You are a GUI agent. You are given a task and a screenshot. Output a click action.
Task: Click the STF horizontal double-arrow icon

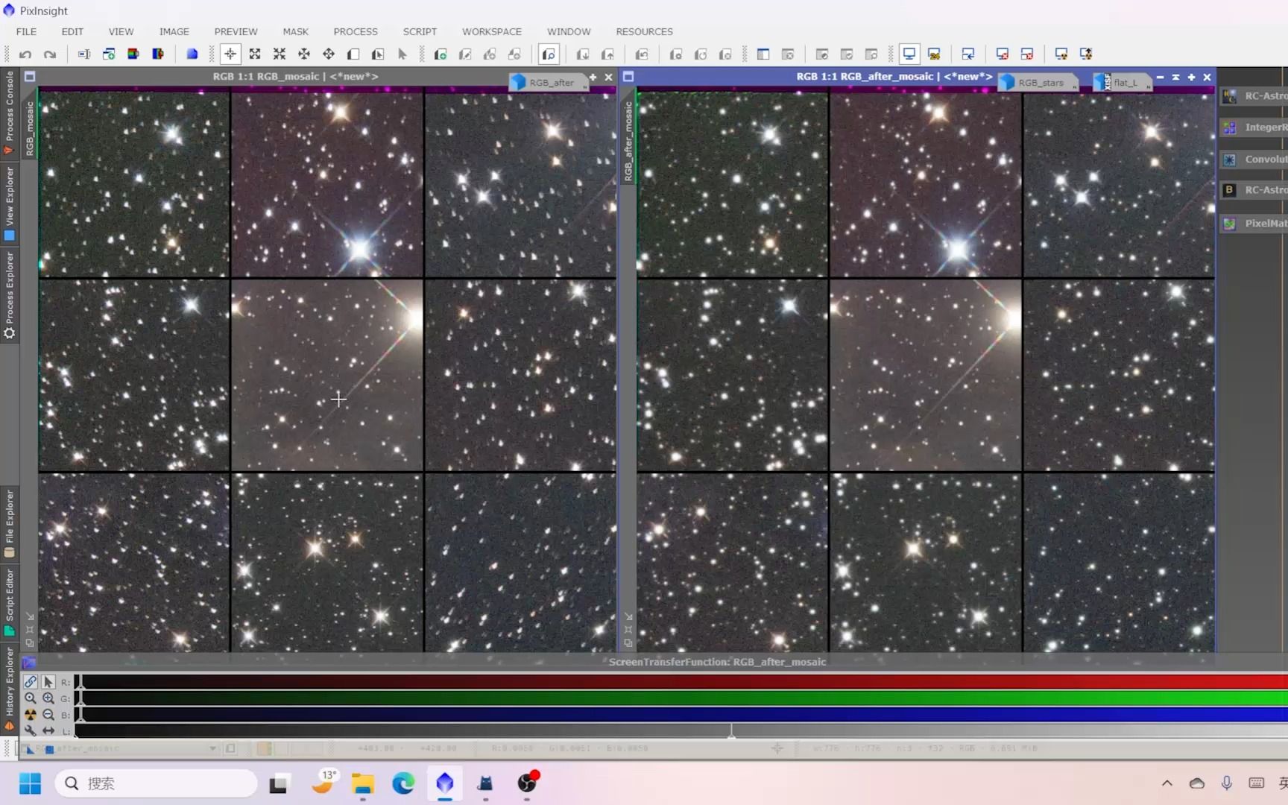pos(48,731)
